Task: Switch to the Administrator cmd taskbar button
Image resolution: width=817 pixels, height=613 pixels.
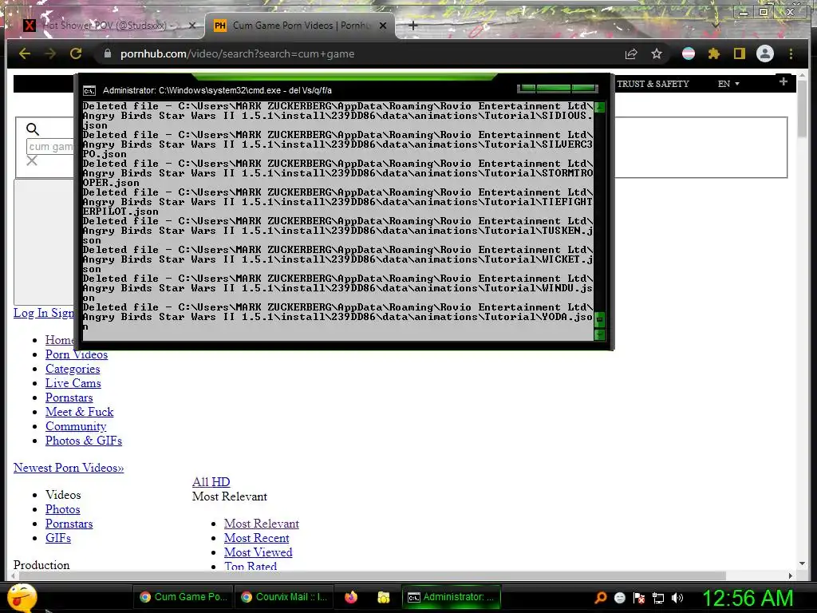Action: [451, 597]
